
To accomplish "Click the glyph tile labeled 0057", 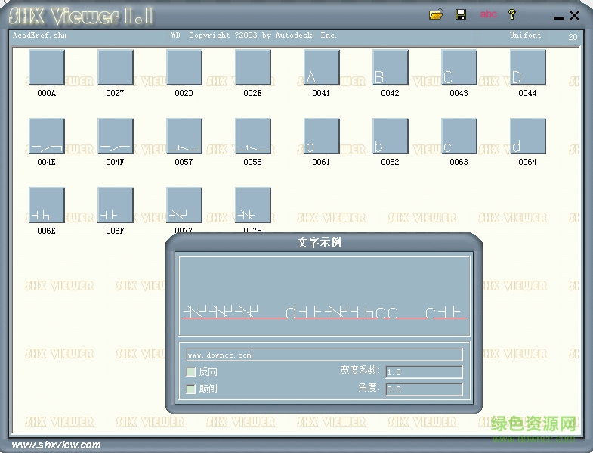I will (x=184, y=136).
